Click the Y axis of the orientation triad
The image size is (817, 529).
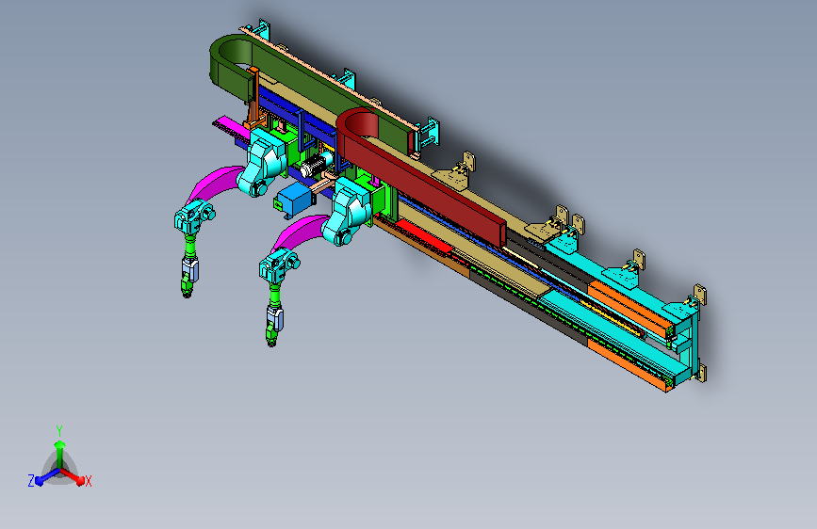(60, 454)
